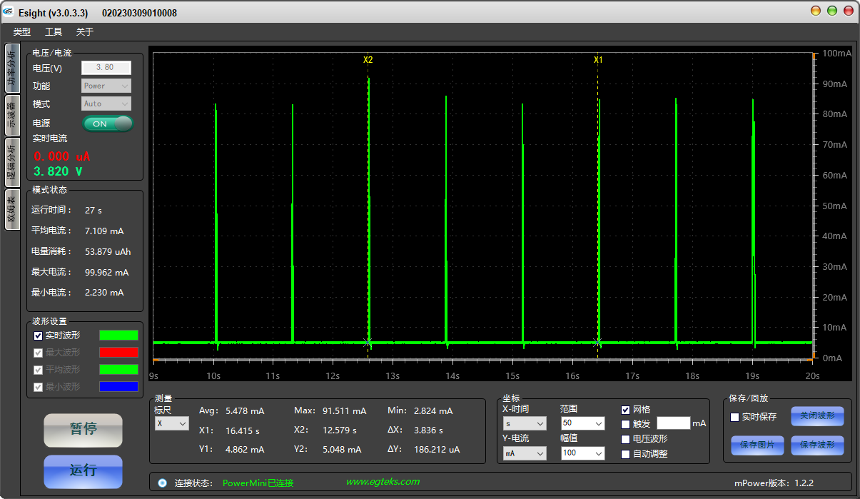Open the 类型 menu
The width and height of the screenshot is (860, 499).
22,32
